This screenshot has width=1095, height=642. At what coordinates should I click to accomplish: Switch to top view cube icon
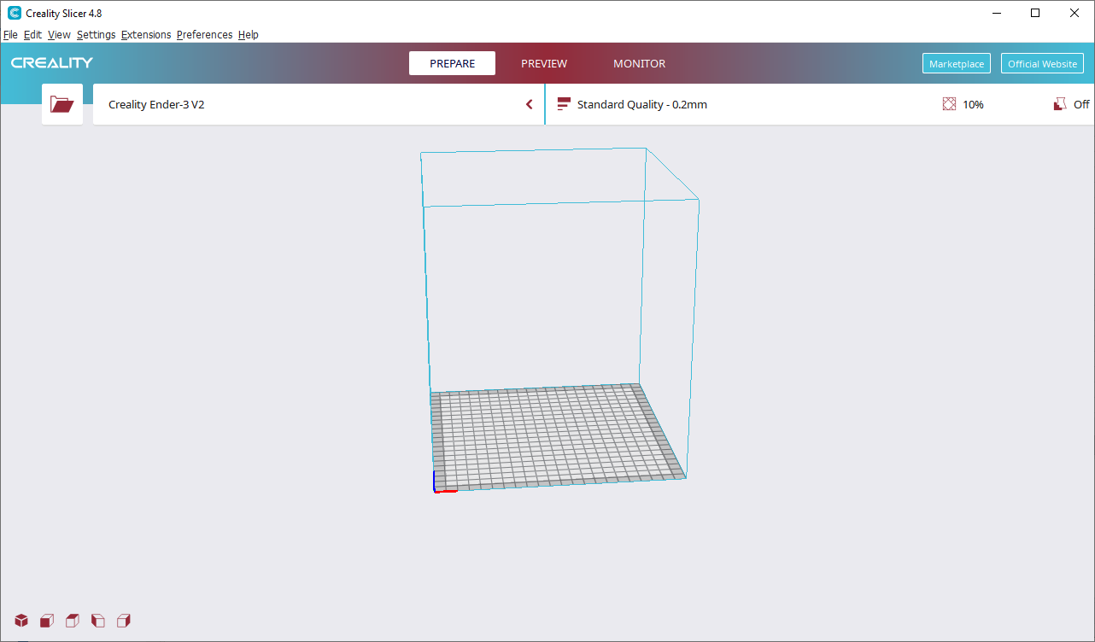click(73, 621)
